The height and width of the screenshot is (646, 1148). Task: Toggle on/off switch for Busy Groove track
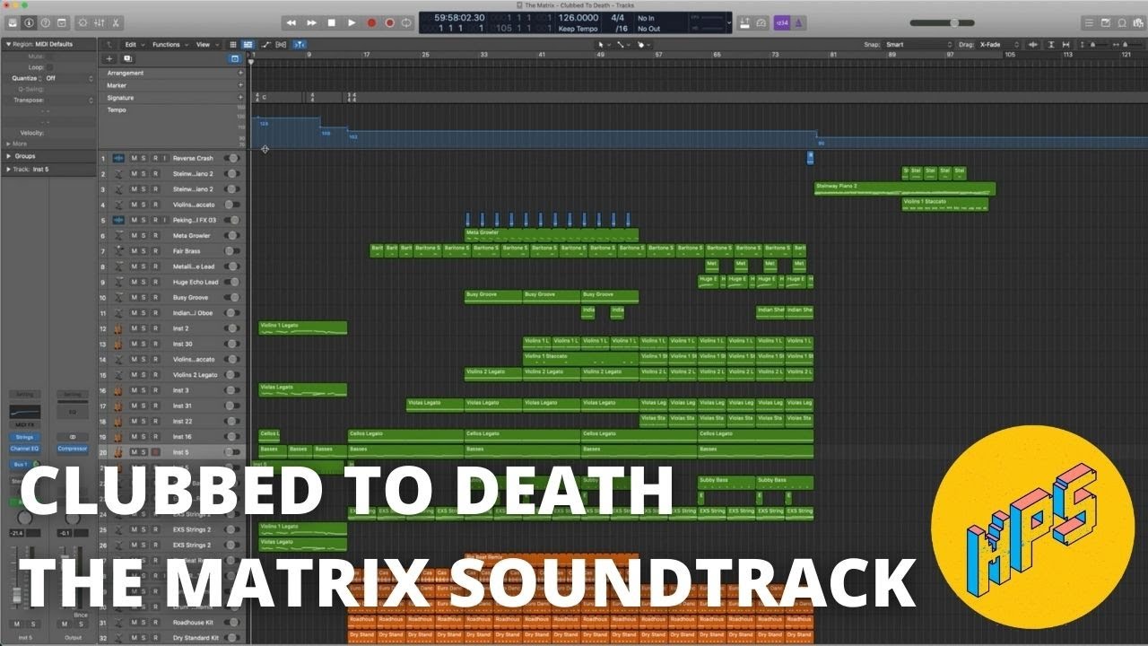[231, 298]
